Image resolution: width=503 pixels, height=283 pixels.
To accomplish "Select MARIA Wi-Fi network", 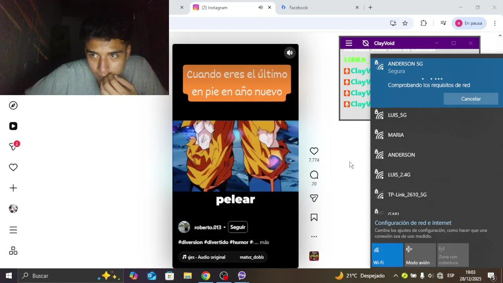I will pyautogui.click(x=437, y=135).
